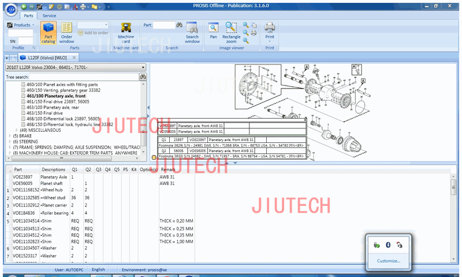Open the 20107 L120F Volvo model dropdown
The width and height of the screenshot is (462, 277).
(76, 67)
